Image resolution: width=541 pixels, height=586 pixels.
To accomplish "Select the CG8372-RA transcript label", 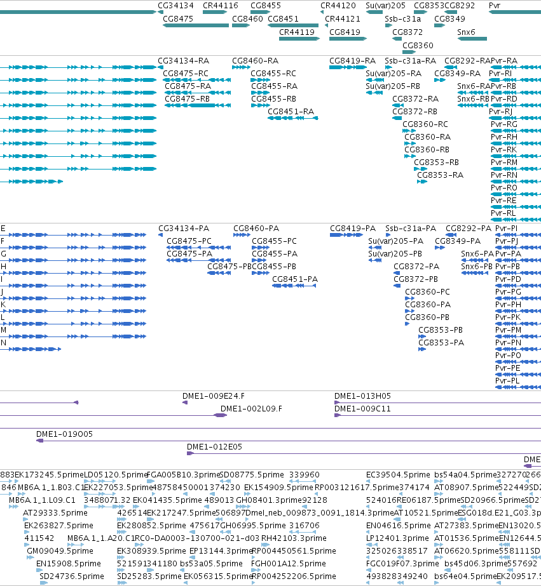I will [415, 99].
